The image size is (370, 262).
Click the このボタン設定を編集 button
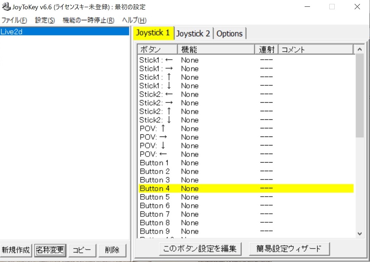tap(200, 250)
